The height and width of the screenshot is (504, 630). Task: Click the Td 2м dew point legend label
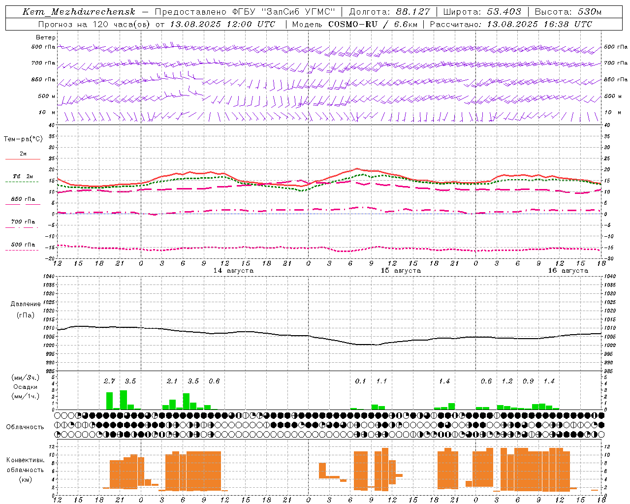[23, 176]
